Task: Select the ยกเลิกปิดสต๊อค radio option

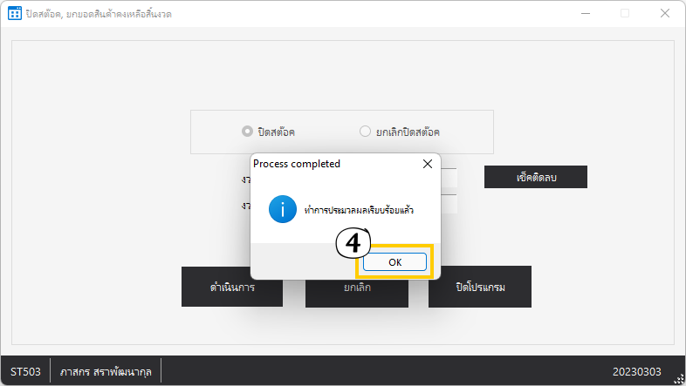Action: click(366, 132)
